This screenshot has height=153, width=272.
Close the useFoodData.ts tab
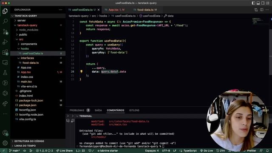[x=99, y=10]
